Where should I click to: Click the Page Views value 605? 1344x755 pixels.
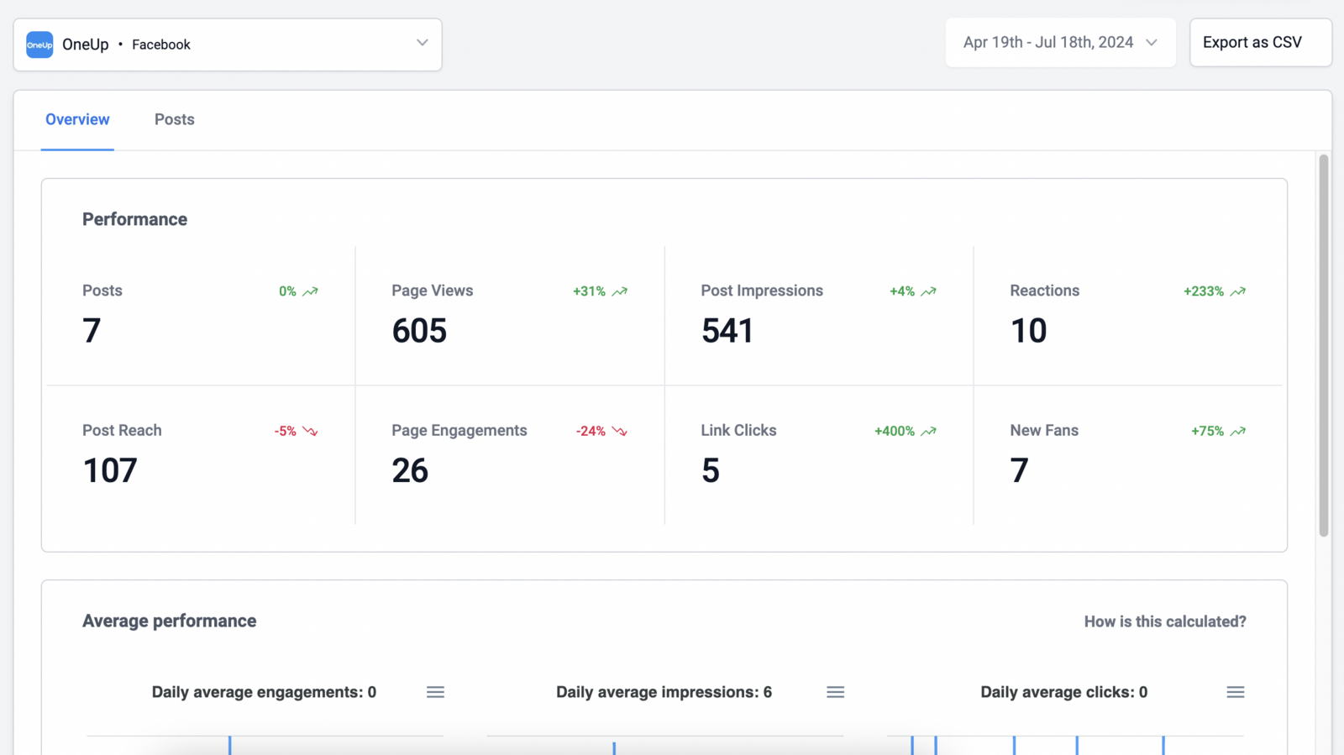click(419, 331)
